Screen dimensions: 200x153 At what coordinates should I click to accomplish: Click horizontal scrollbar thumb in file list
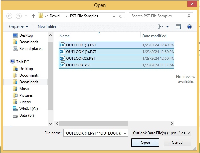click(x=94, y=123)
